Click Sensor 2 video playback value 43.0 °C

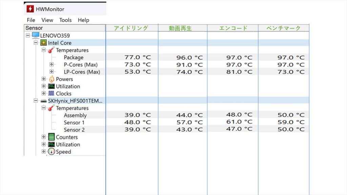(189, 129)
